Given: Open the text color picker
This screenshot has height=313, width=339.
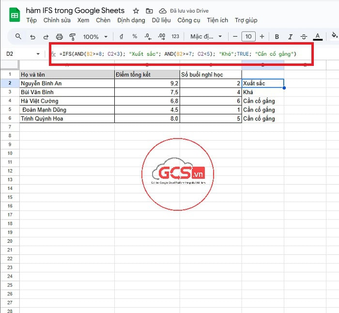Looking at the screenshot, I should coord(318,36).
